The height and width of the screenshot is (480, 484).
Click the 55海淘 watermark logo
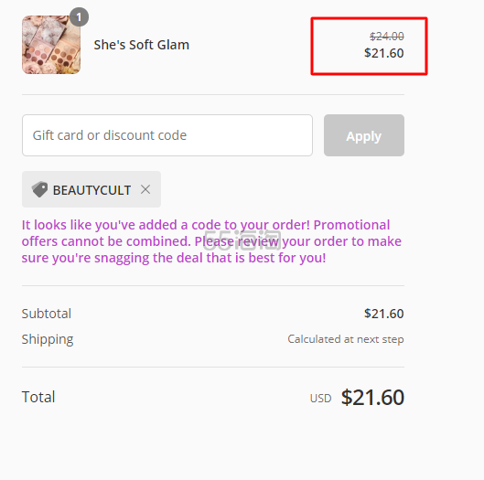tap(242, 240)
